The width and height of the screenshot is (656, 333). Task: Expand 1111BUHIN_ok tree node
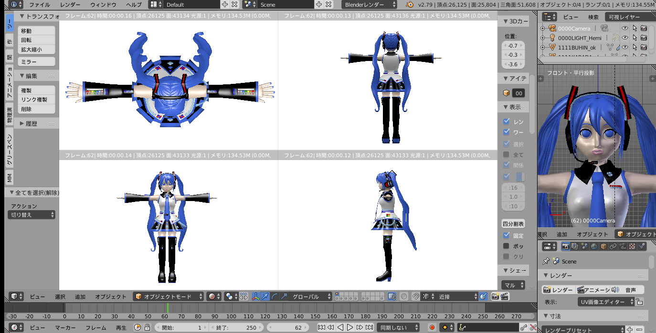[542, 47]
